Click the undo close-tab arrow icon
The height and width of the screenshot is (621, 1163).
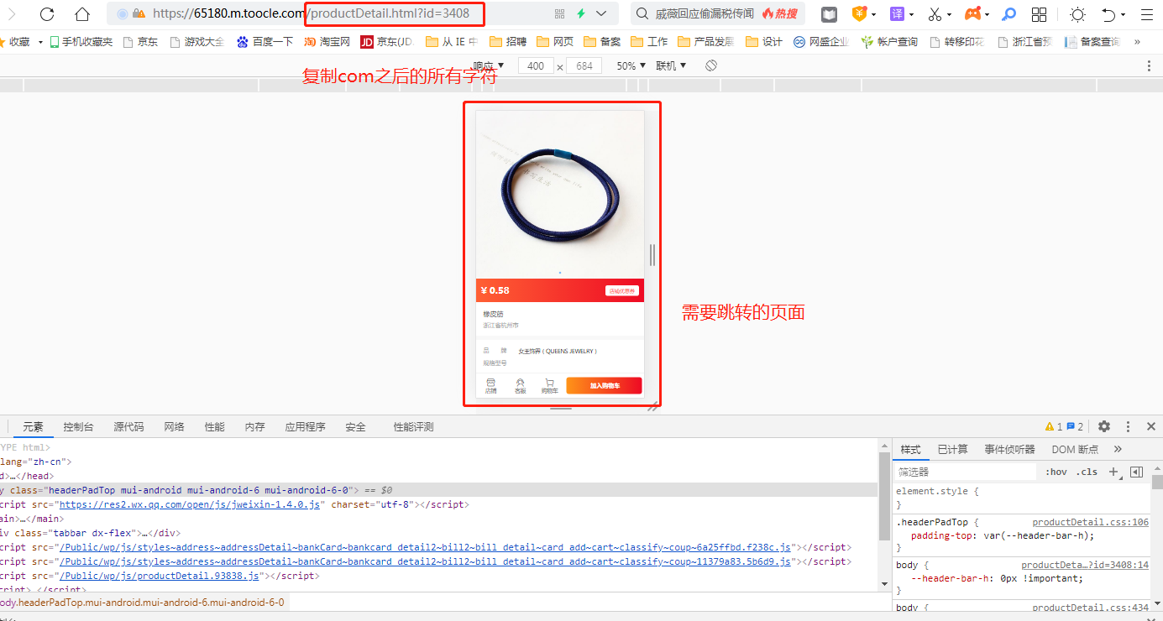(1108, 14)
